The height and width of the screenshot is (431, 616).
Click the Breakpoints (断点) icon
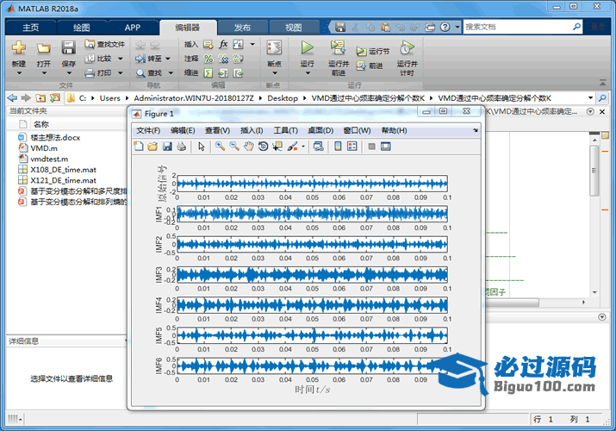tap(274, 48)
